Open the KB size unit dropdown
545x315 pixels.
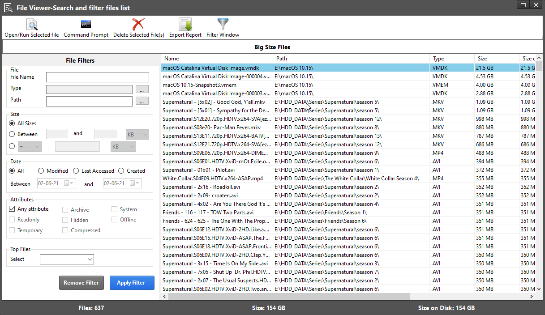click(137, 133)
